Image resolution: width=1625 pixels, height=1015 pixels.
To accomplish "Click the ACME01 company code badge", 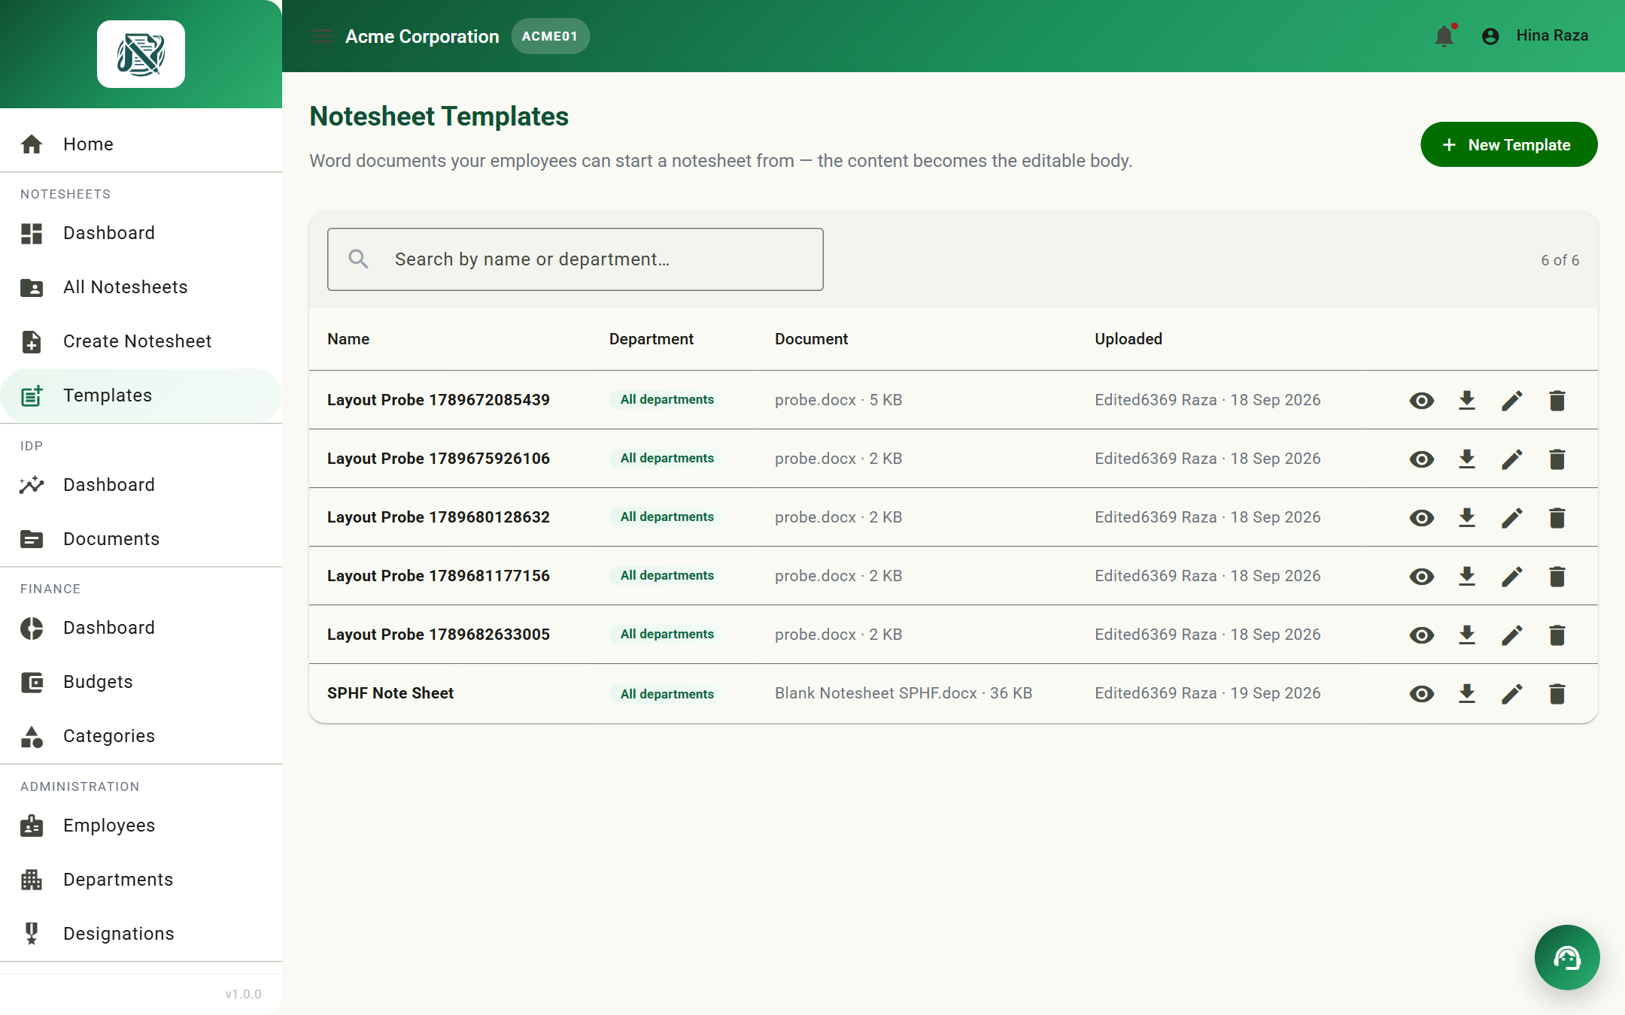I will pyautogui.click(x=550, y=36).
